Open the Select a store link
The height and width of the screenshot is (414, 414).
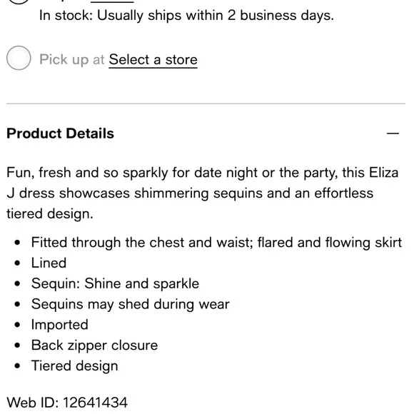153,60
